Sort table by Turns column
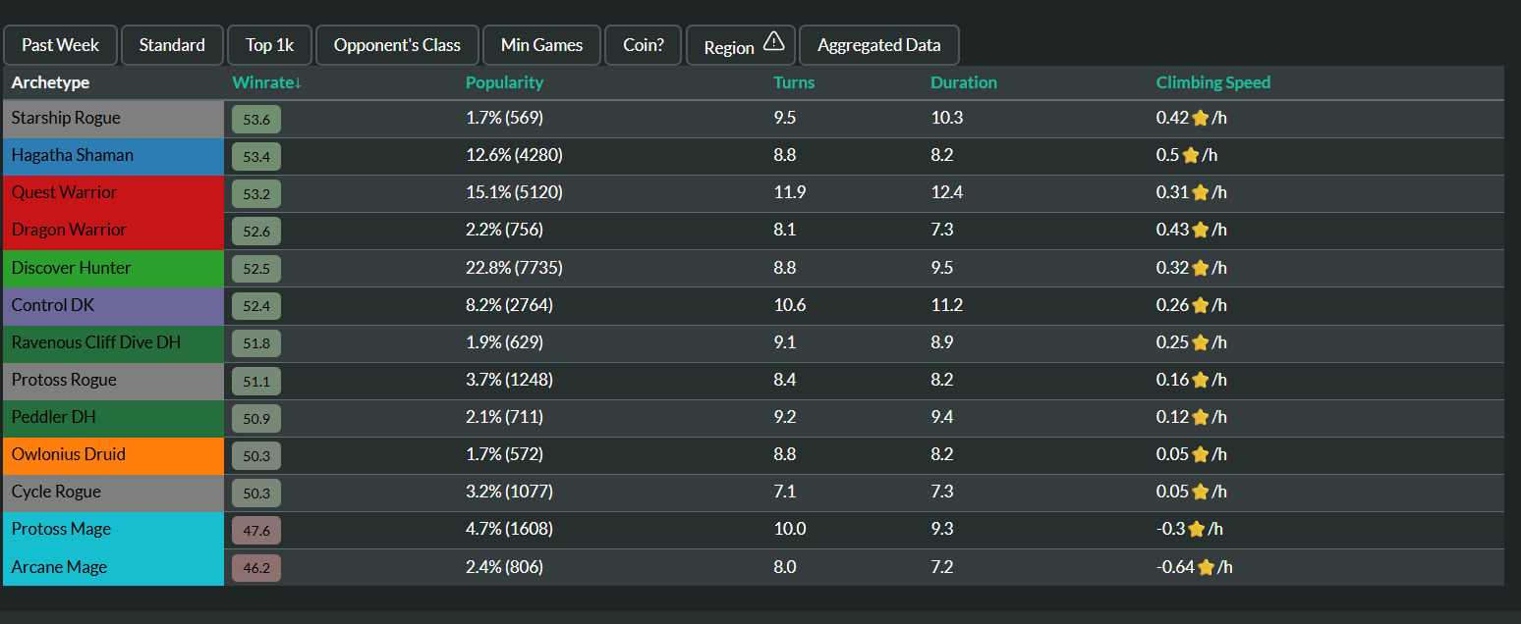1521x624 pixels. 794,82
